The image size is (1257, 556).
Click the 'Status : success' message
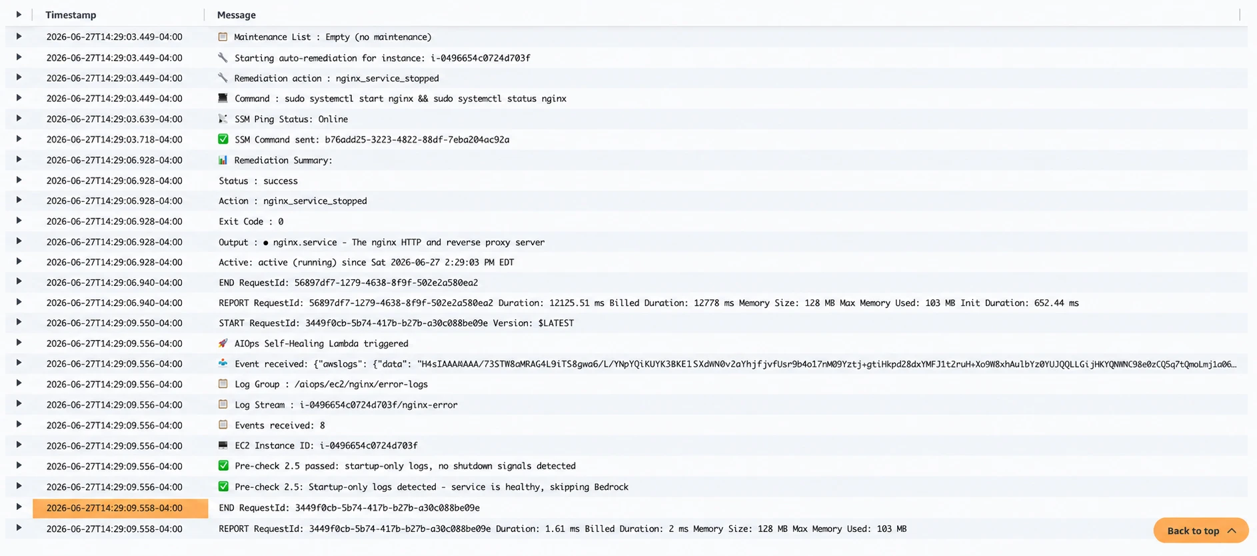(259, 181)
